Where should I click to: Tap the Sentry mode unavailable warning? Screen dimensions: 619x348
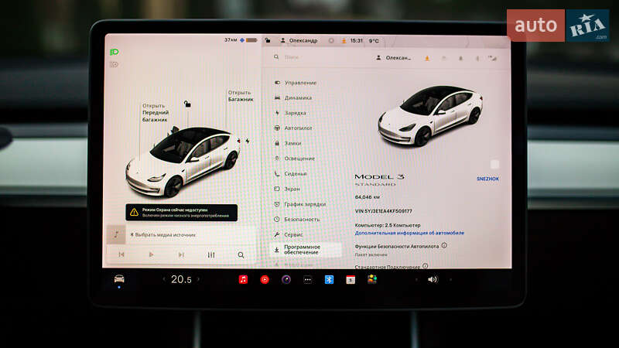point(182,213)
